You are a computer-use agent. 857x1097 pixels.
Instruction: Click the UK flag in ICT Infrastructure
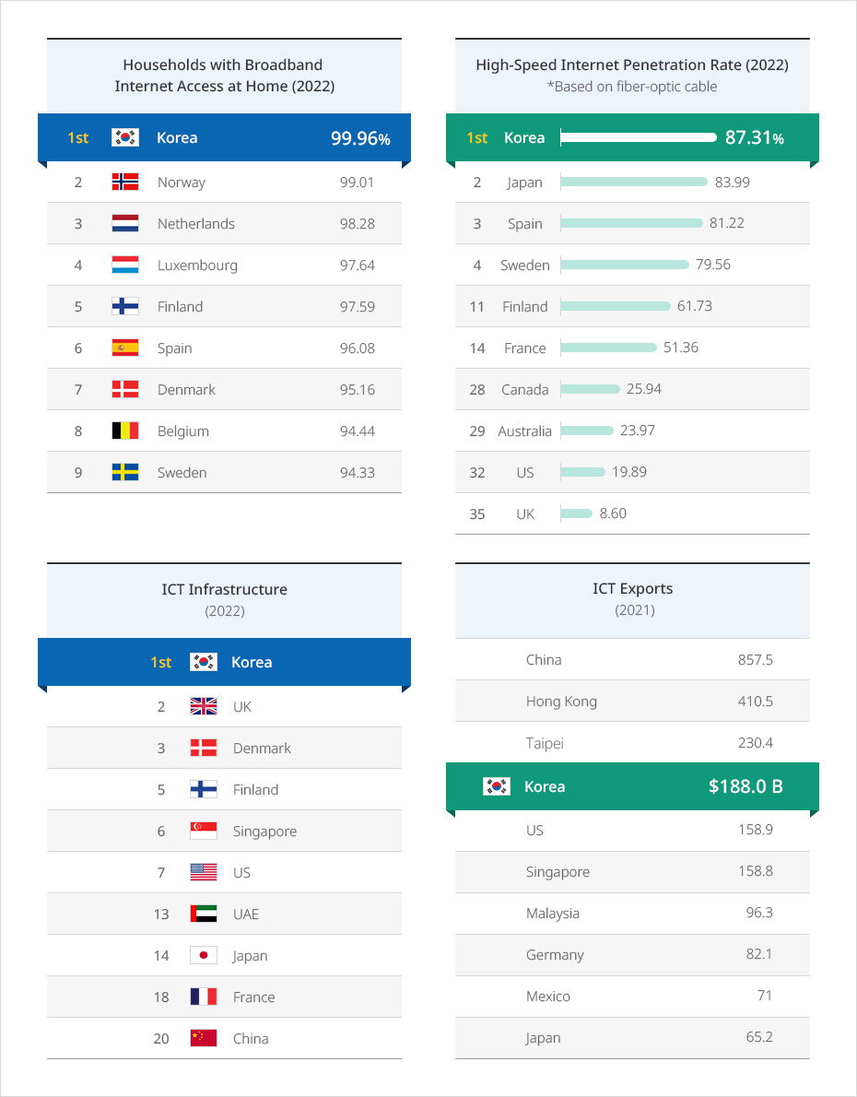pos(204,707)
